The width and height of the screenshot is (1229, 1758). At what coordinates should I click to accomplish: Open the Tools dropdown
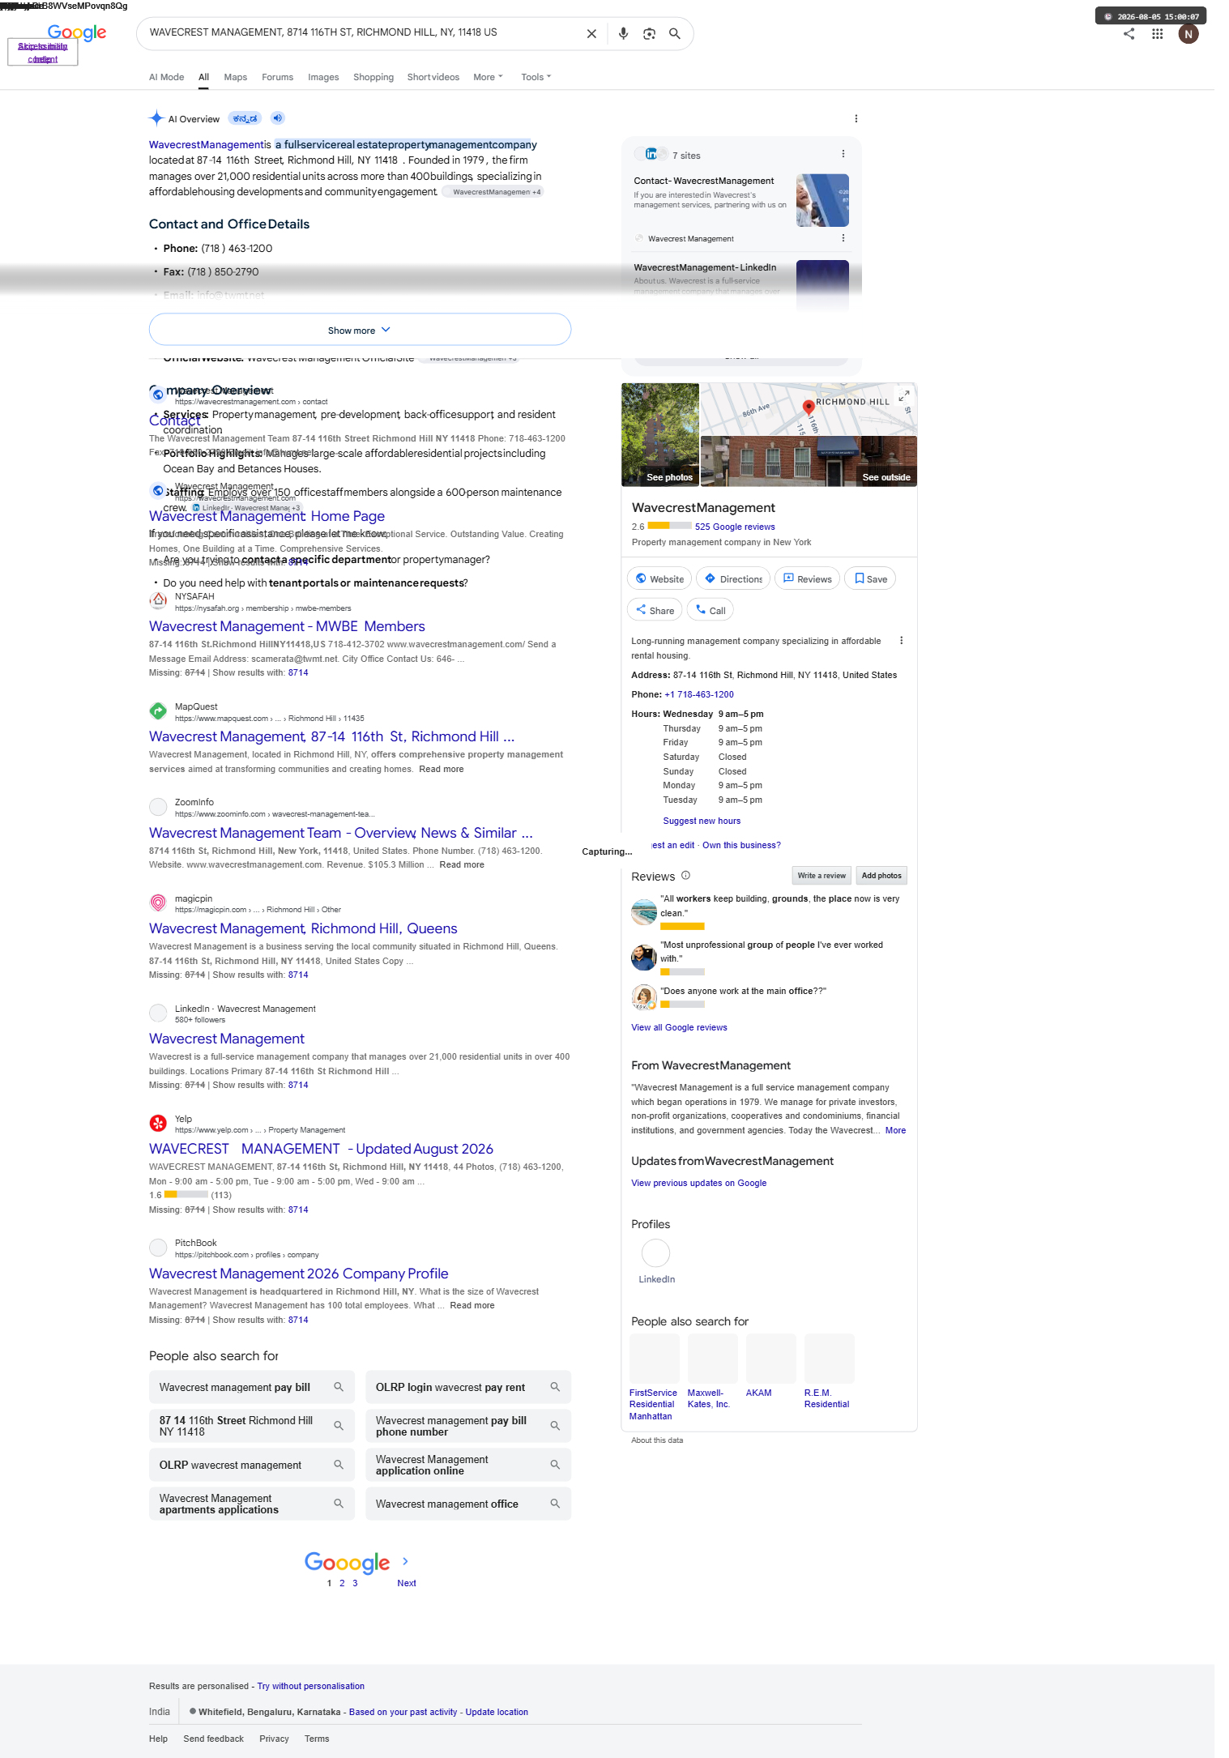point(536,77)
